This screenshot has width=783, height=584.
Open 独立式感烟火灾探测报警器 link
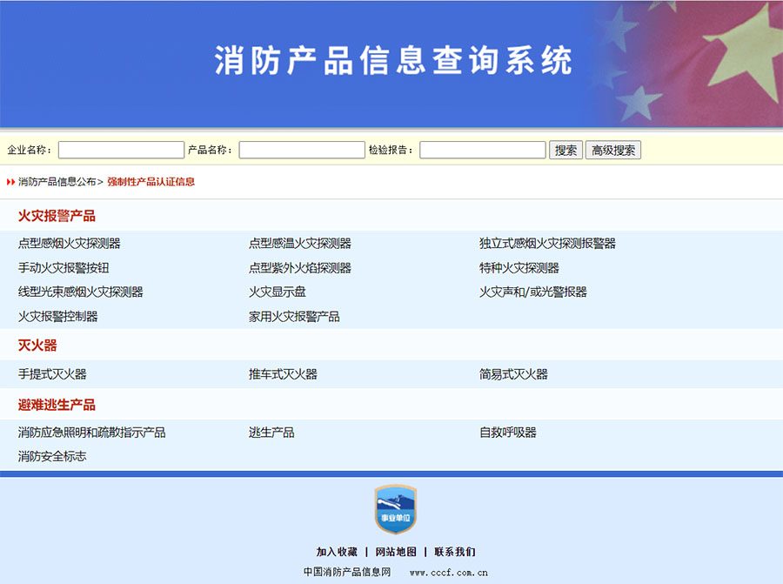(547, 244)
